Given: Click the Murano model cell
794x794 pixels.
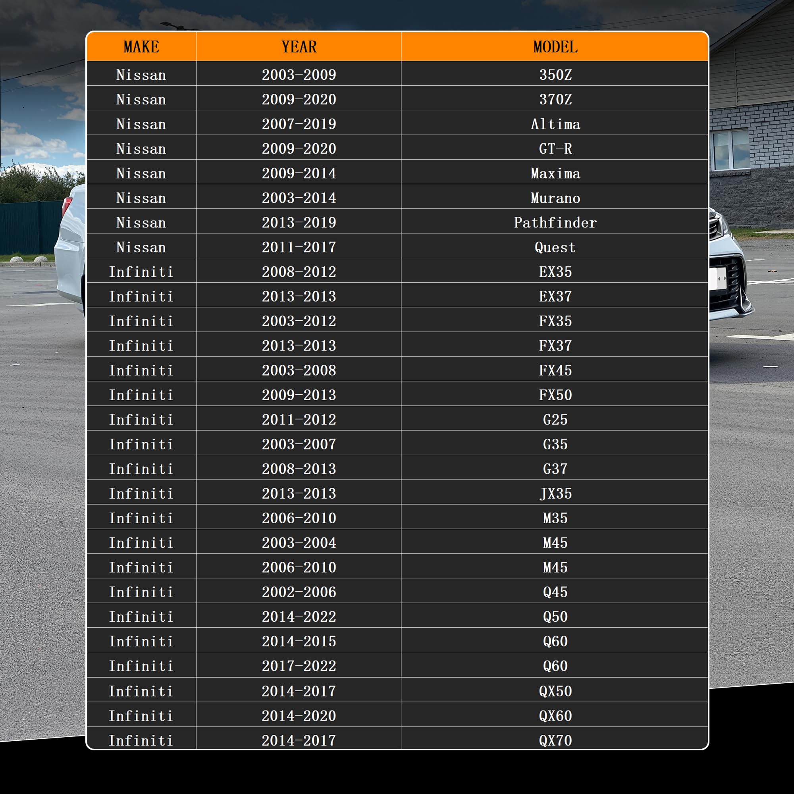Looking at the screenshot, I should coord(555,197).
